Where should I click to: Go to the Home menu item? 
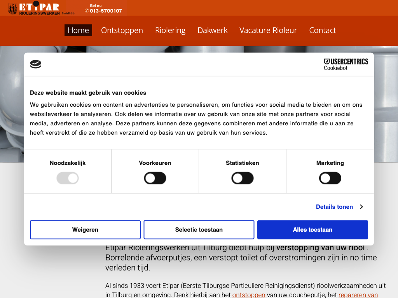point(78,30)
